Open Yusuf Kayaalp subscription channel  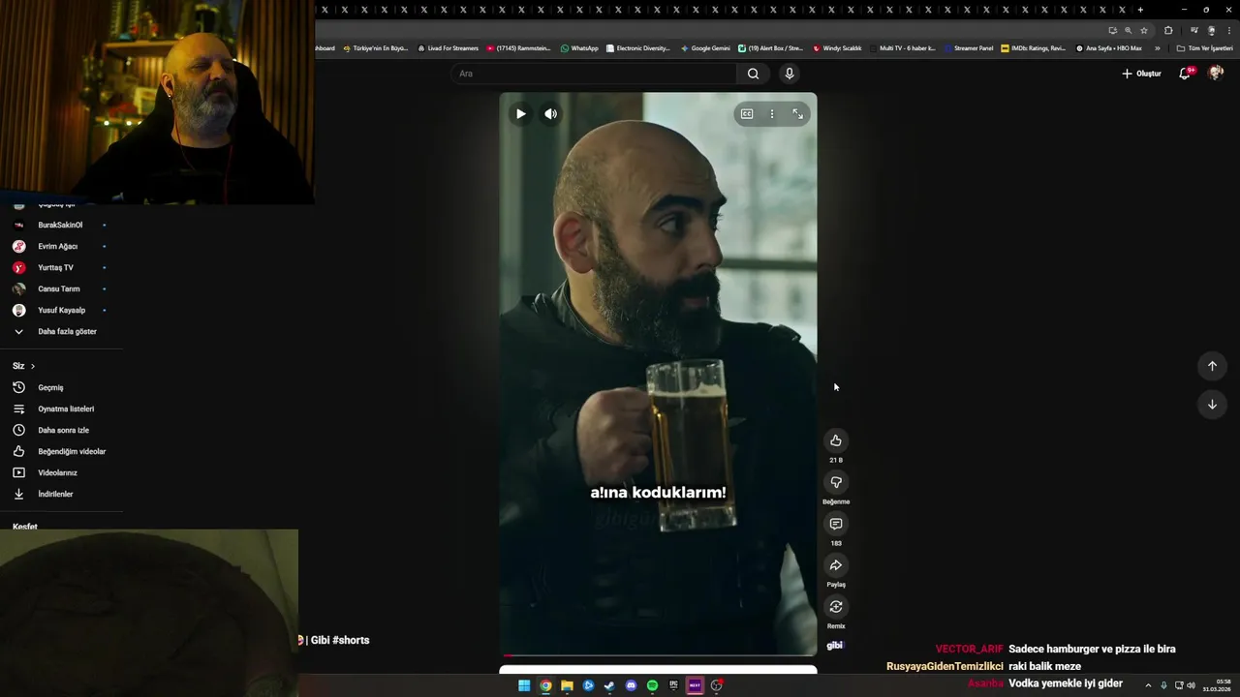pyautogui.click(x=61, y=310)
